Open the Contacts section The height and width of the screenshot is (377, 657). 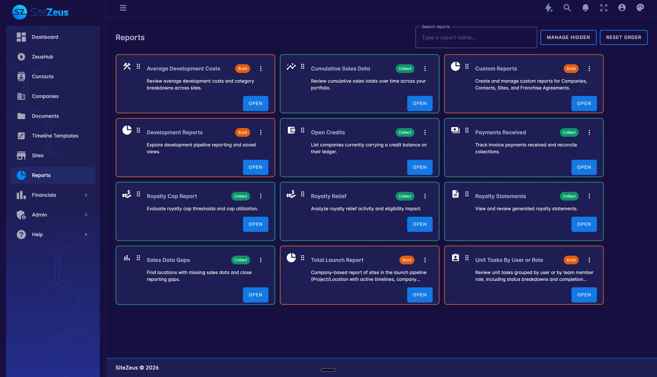pyautogui.click(x=42, y=76)
